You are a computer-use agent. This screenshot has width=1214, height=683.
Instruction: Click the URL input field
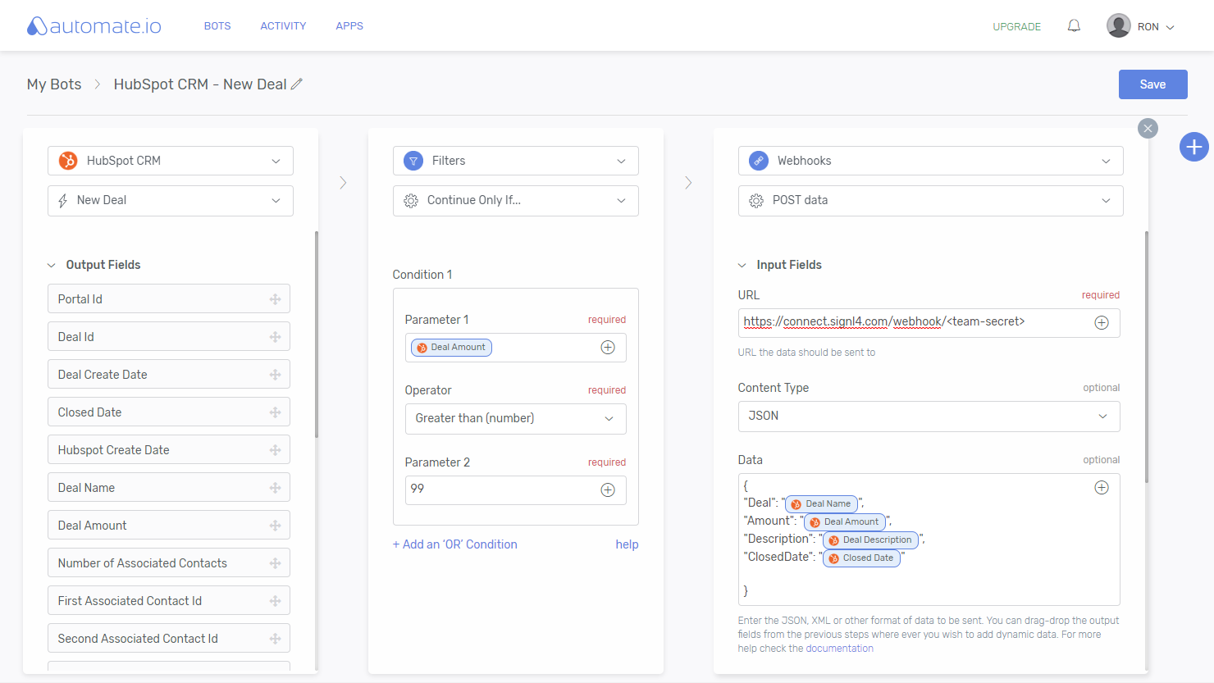(929, 323)
